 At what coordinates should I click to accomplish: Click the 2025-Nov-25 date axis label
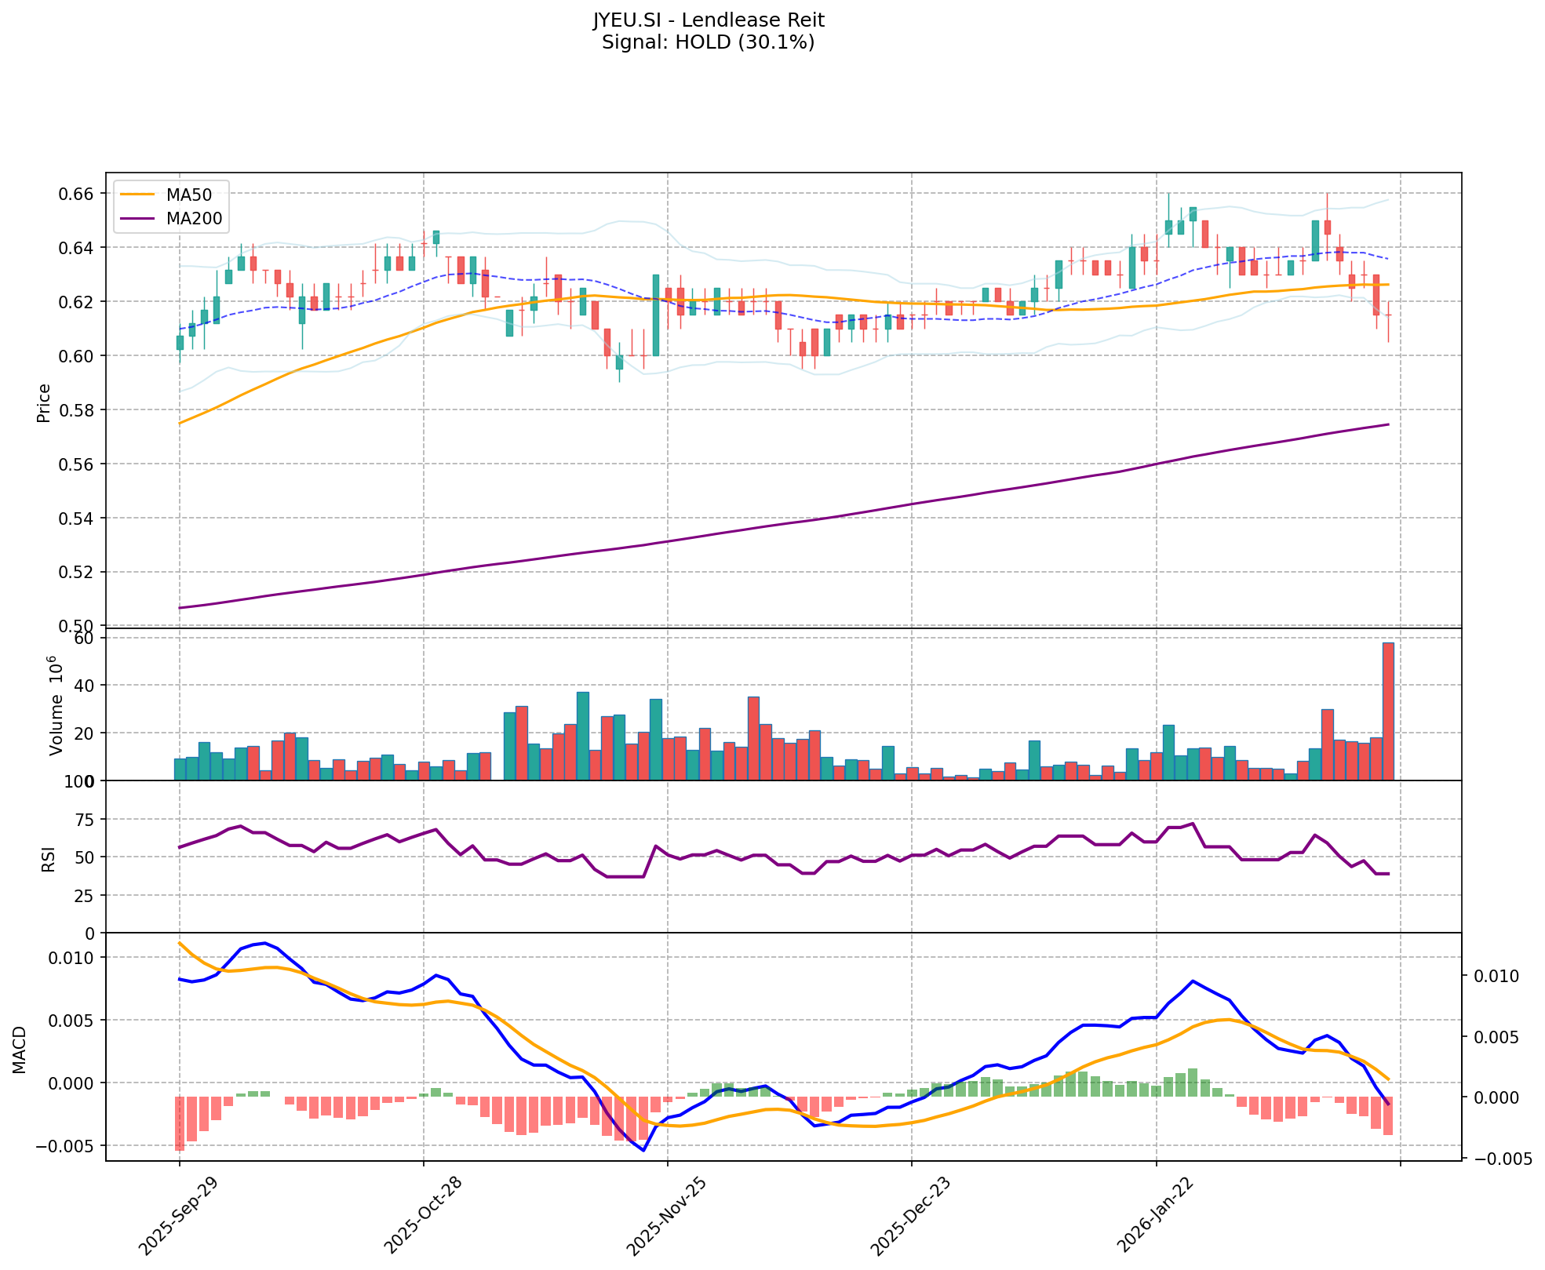[666, 1217]
